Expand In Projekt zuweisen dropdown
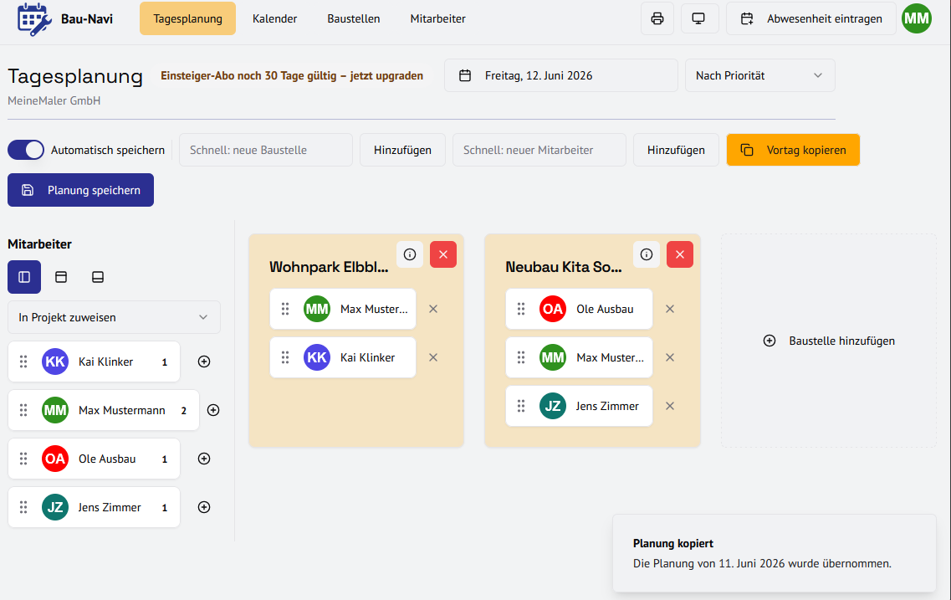The image size is (951, 600). pyautogui.click(x=114, y=317)
